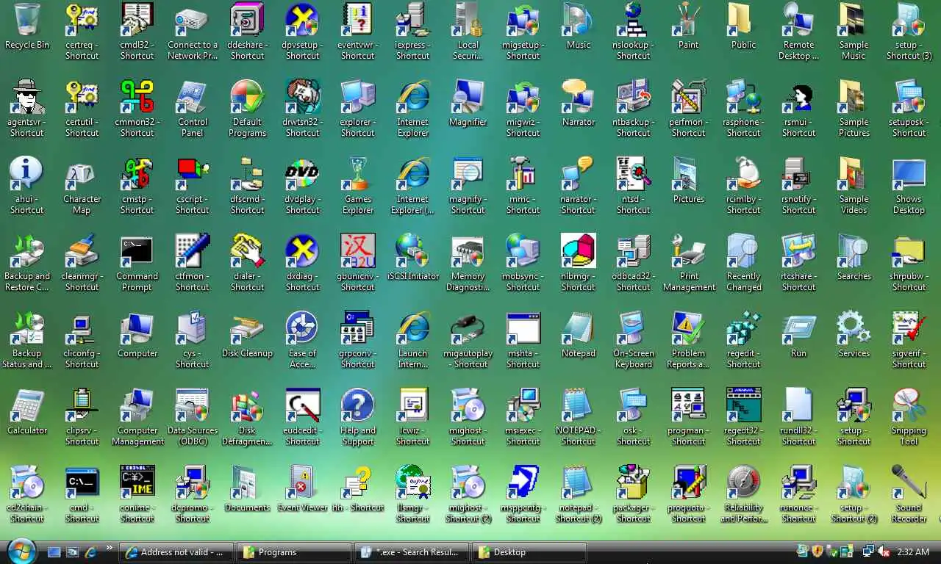This screenshot has height=564, width=941.
Task: Activate the *.exe Search Results taskbar button
Action: tap(412, 552)
